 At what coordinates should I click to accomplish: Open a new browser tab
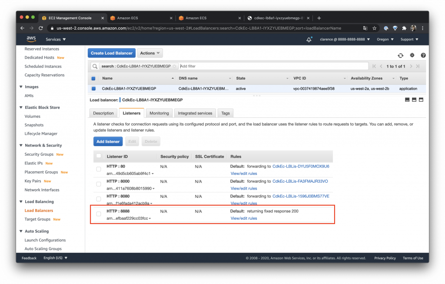319,18
